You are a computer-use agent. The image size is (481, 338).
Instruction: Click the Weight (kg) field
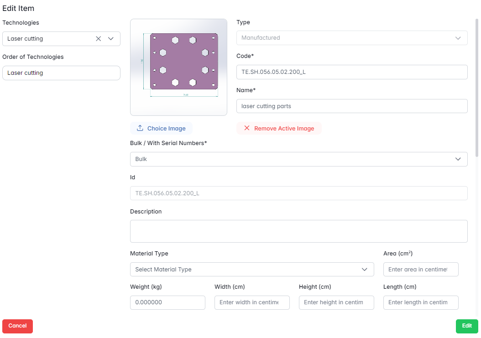(167, 302)
